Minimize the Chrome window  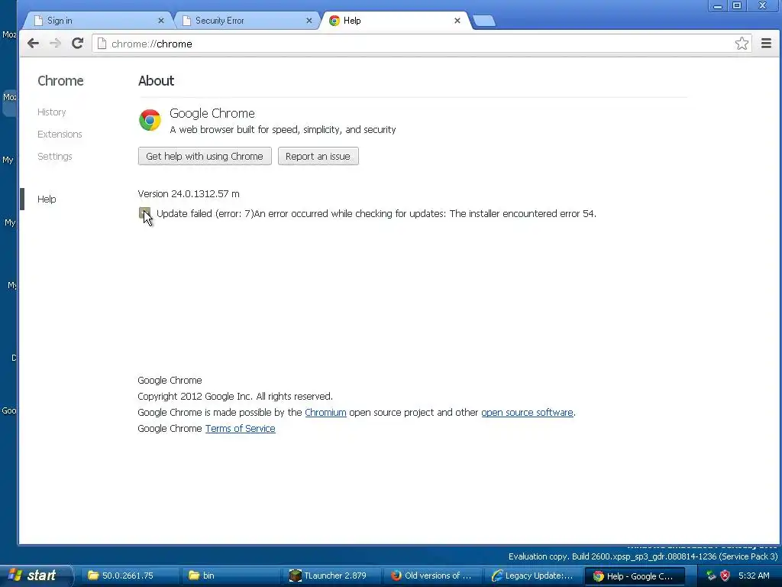[718, 6]
